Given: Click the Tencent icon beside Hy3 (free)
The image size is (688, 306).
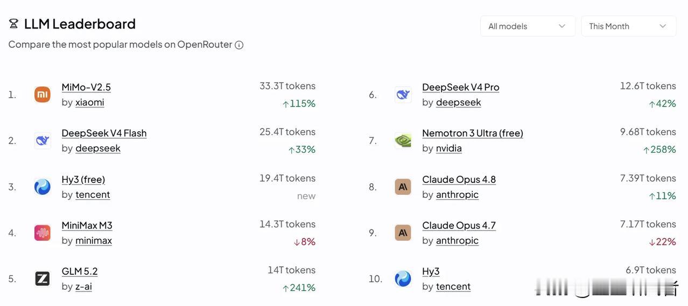Looking at the screenshot, I should tap(42, 187).
